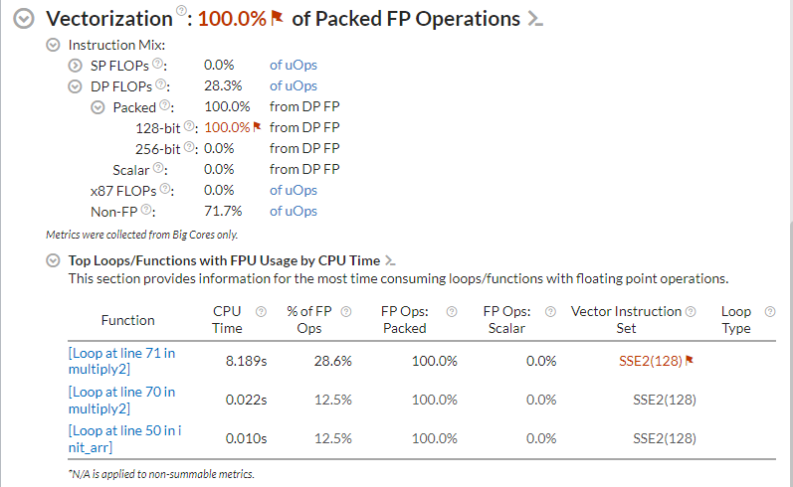Click help icon beside DP FLOPs
The width and height of the screenshot is (793, 487).
[160, 85]
